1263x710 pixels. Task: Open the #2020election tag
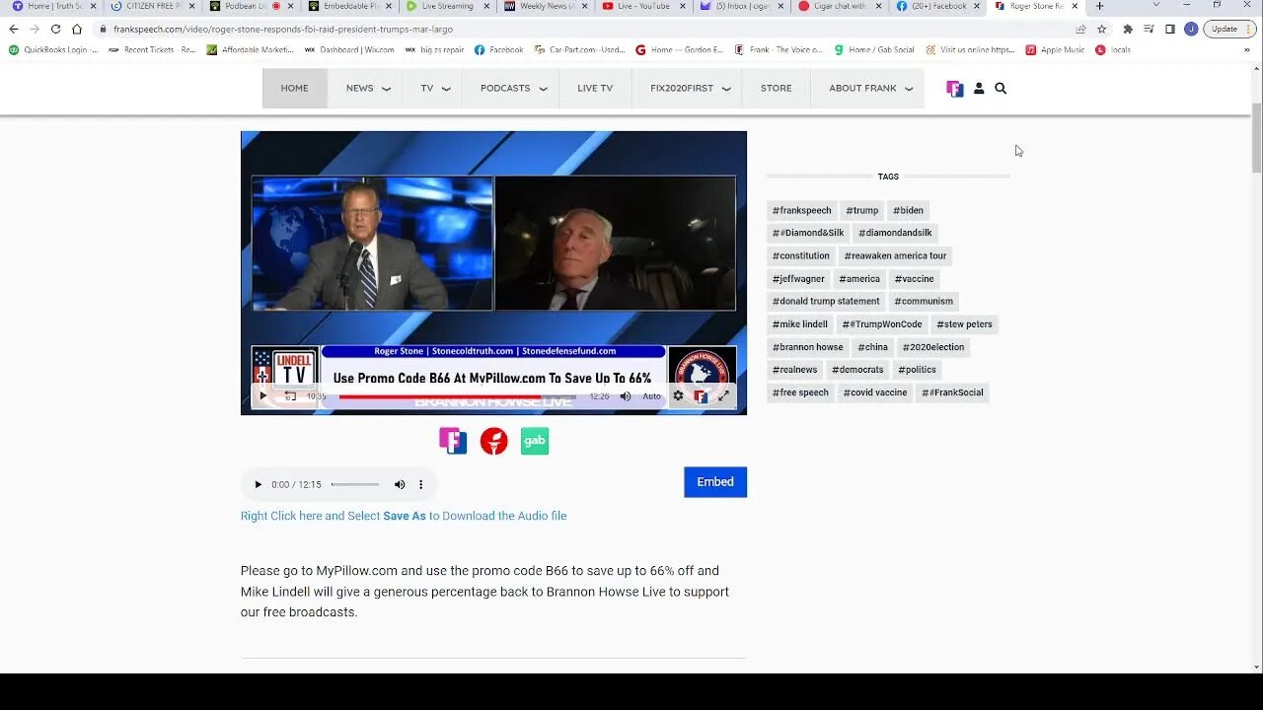[x=933, y=347]
